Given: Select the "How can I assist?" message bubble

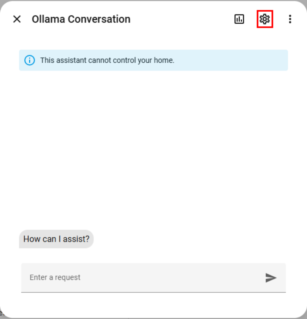Looking at the screenshot, I should click(x=56, y=239).
